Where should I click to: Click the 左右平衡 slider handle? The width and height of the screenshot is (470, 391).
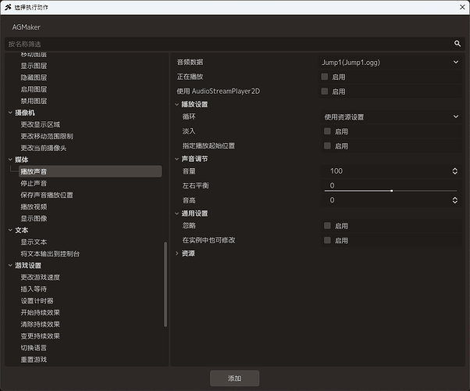[x=391, y=191]
